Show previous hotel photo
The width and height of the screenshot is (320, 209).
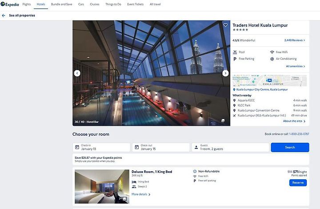pos(77,73)
